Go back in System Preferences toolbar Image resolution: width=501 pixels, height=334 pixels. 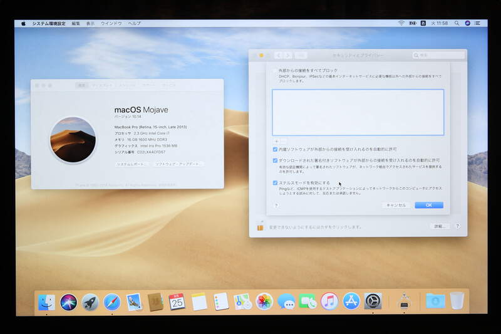pos(279,56)
